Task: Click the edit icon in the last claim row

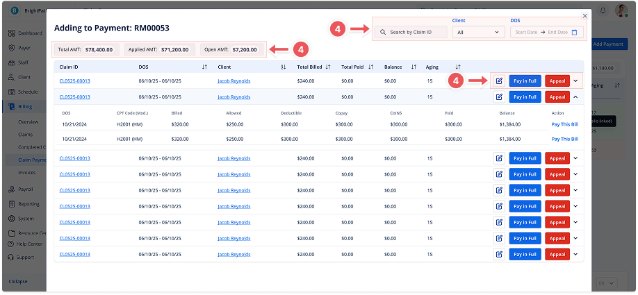Action: pos(499,255)
